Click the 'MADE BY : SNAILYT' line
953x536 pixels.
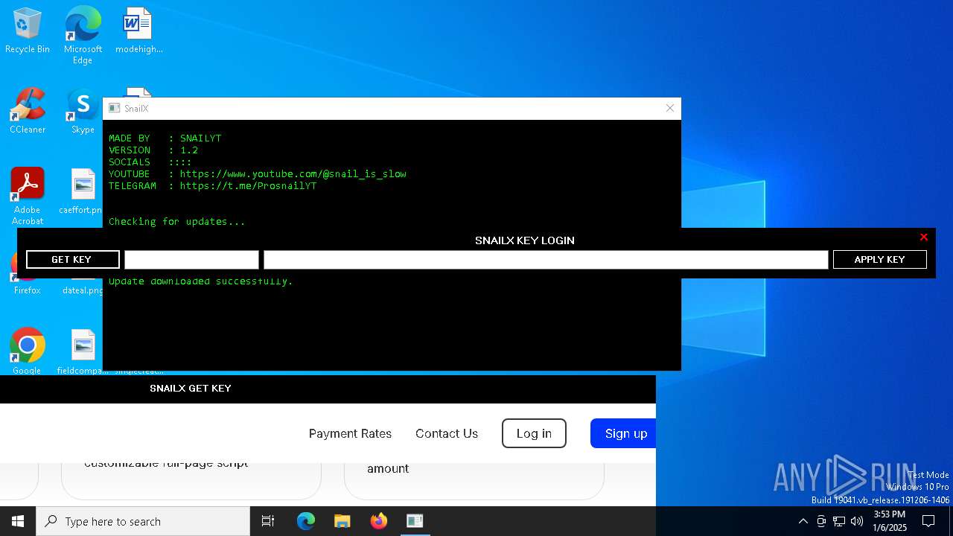(x=165, y=138)
